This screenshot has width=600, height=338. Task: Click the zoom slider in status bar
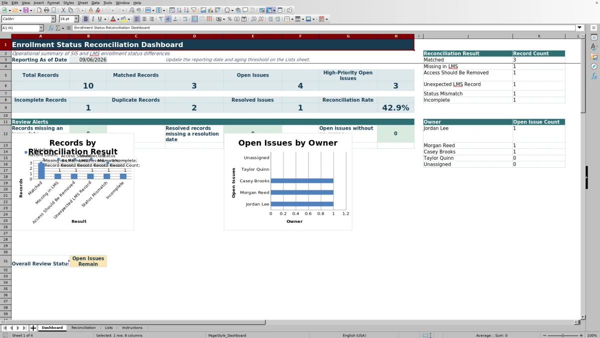[x=563, y=335]
